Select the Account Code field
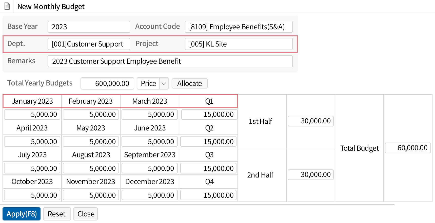Image resolution: width=435 pixels, height=223 pixels. pos(239,27)
